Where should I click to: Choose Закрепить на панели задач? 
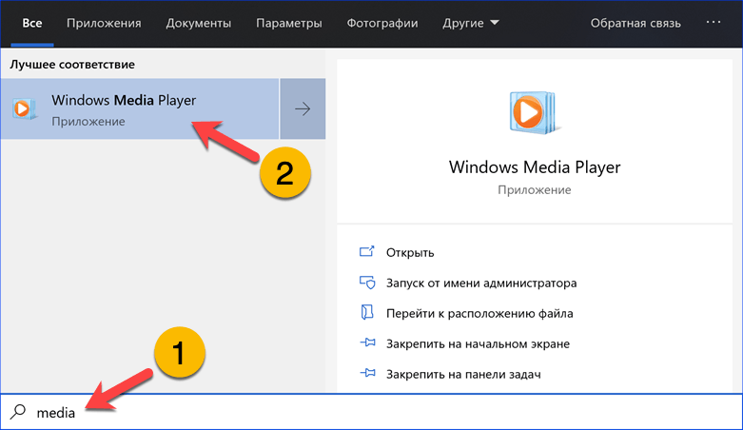pyautogui.click(x=463, y=375)
